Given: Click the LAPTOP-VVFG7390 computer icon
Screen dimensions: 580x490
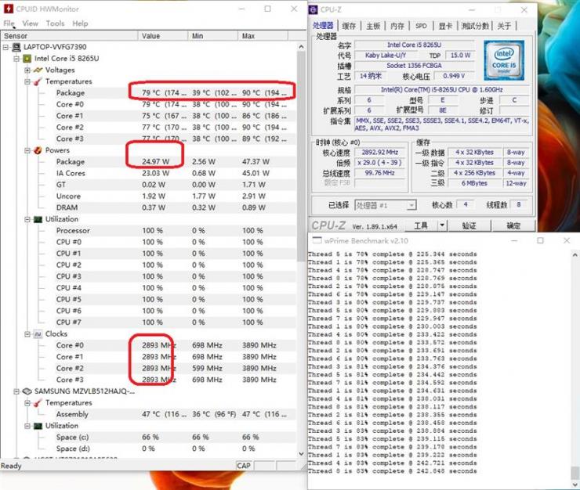Looking at the screenshot, I should [x=16, y=47].
